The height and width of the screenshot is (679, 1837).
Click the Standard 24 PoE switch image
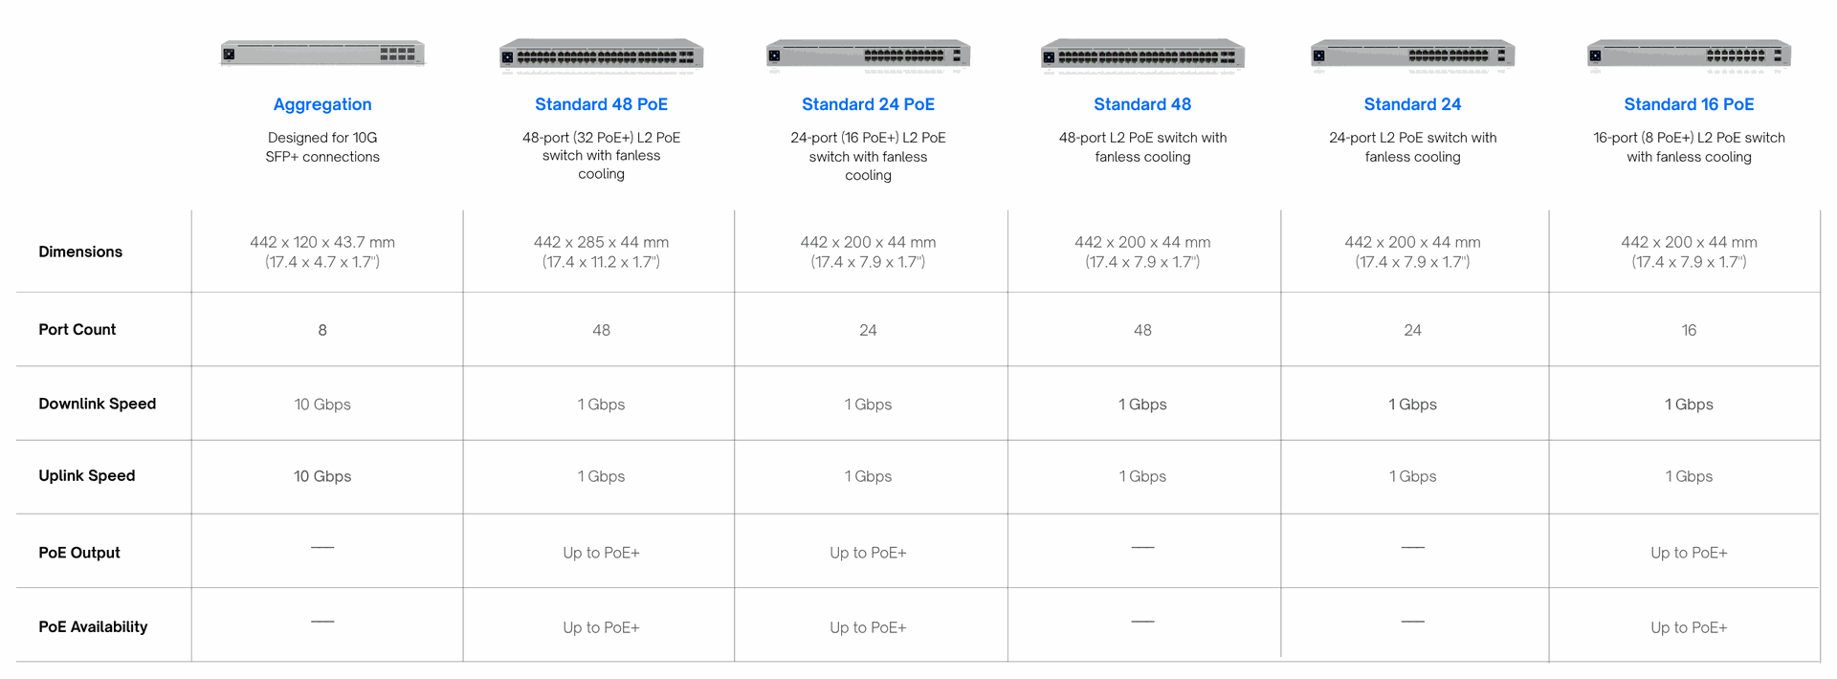(x=868, y=55)
